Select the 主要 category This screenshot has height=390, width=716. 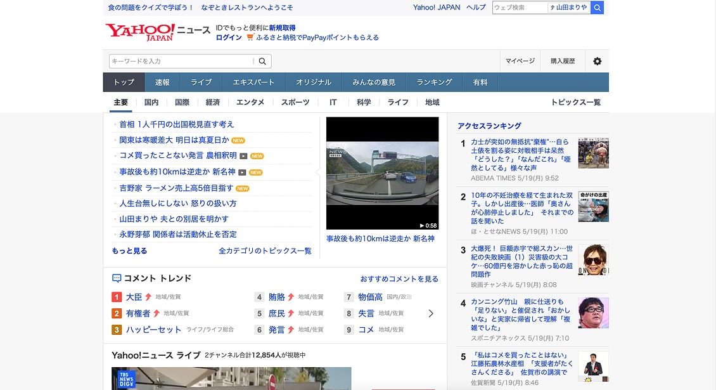pyautogui.click(x=120, y=103)
